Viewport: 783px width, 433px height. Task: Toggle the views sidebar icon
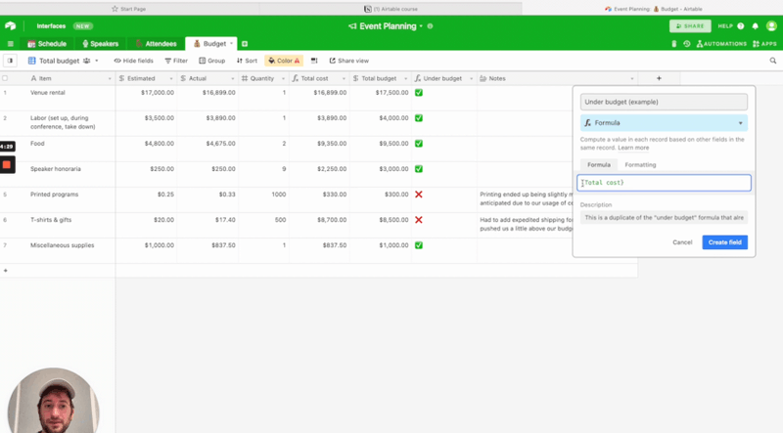click(x=11, y=61)
